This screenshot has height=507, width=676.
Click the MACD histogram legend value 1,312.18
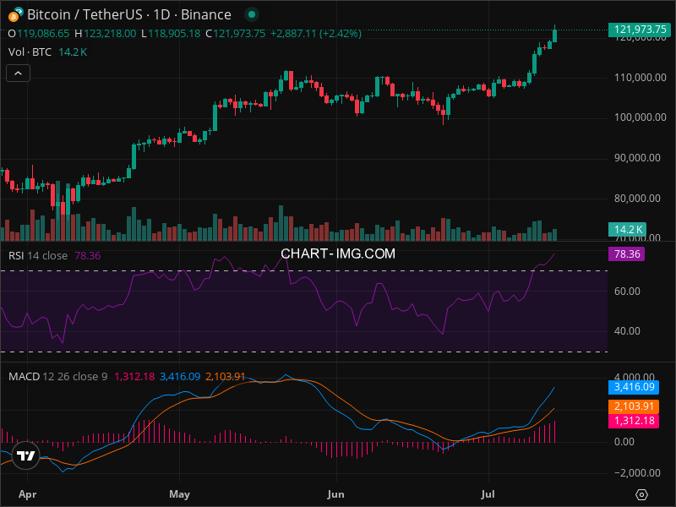click(134, 377)
